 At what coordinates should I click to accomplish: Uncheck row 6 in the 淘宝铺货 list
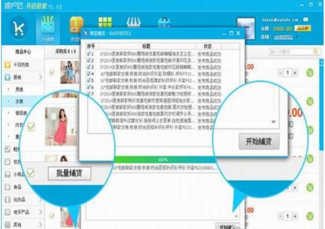click(x=89, y=87)
